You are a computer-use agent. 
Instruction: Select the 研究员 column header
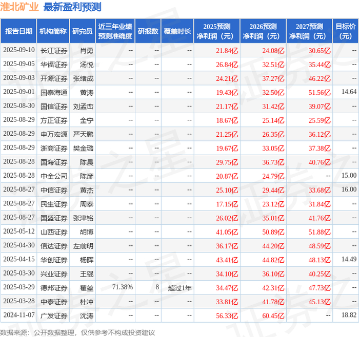coord(83,31)
